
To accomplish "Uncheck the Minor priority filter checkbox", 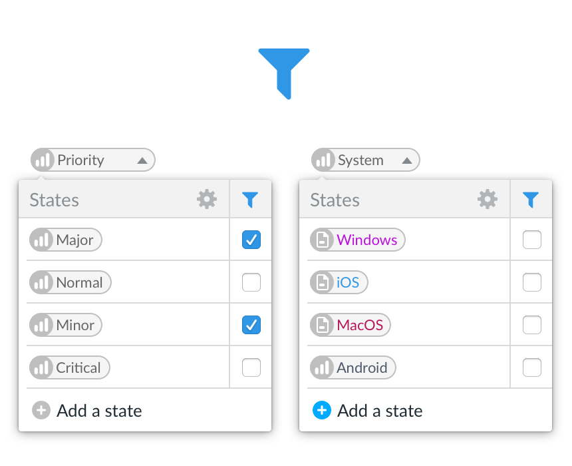I will (x=251, y=325).
